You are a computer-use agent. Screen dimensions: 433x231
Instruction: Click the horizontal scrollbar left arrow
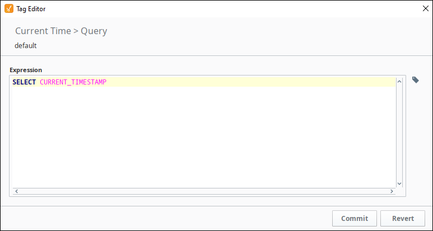tap(17, 191)
